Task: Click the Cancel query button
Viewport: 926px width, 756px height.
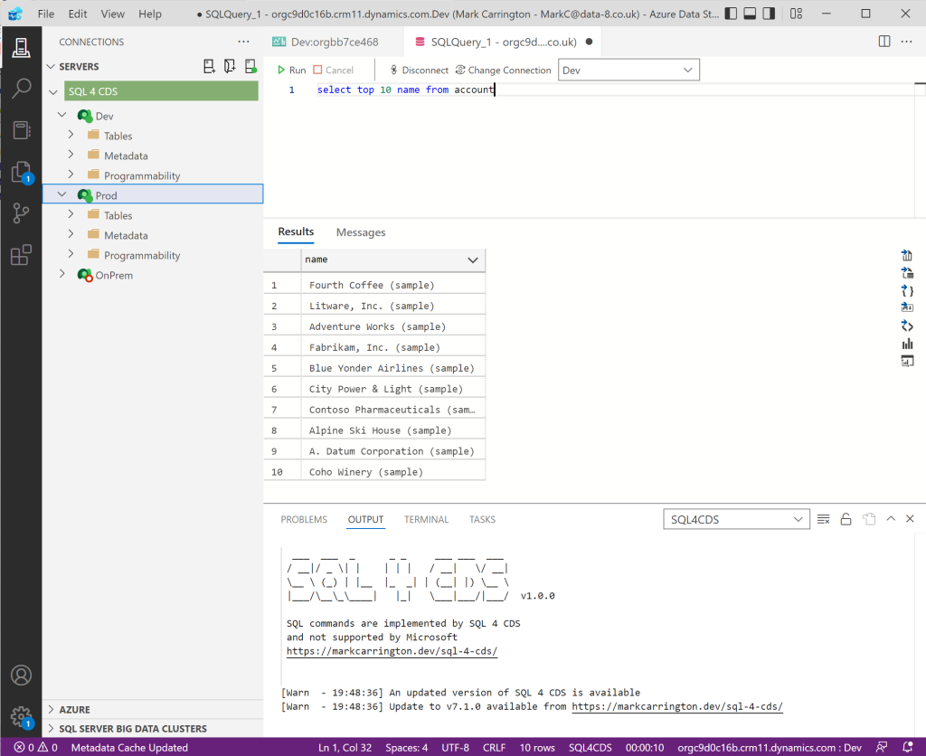Action: point(333,70)
